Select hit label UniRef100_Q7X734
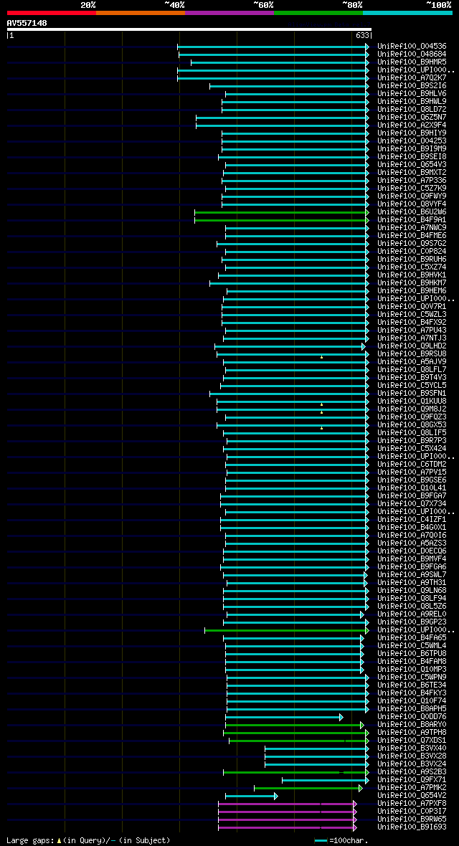Image resolution: width=459 pixels, height=846 pixels. (x=412, y=504)
